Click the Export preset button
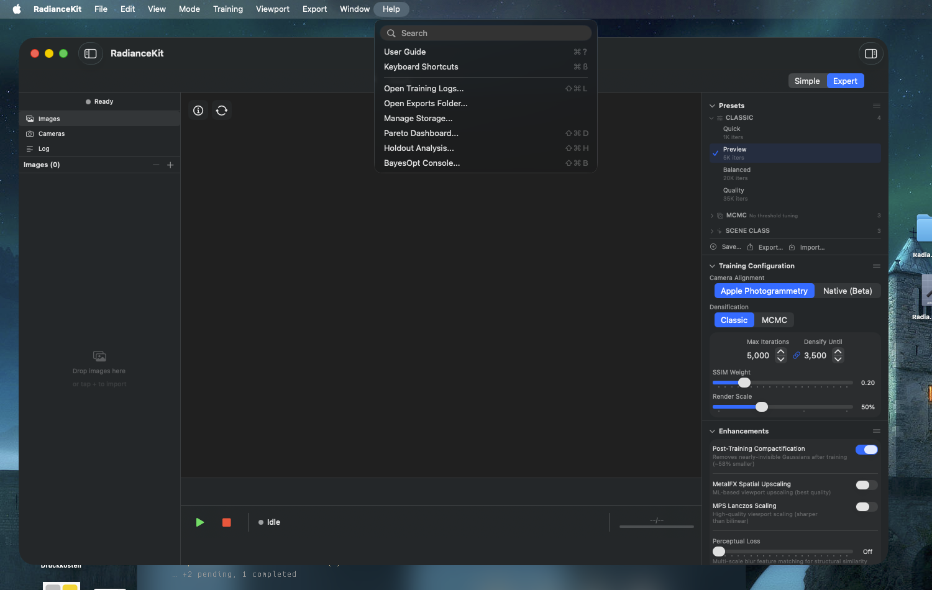Image resolution: width=932 pixels, height=590 pixels. point(765,247)
